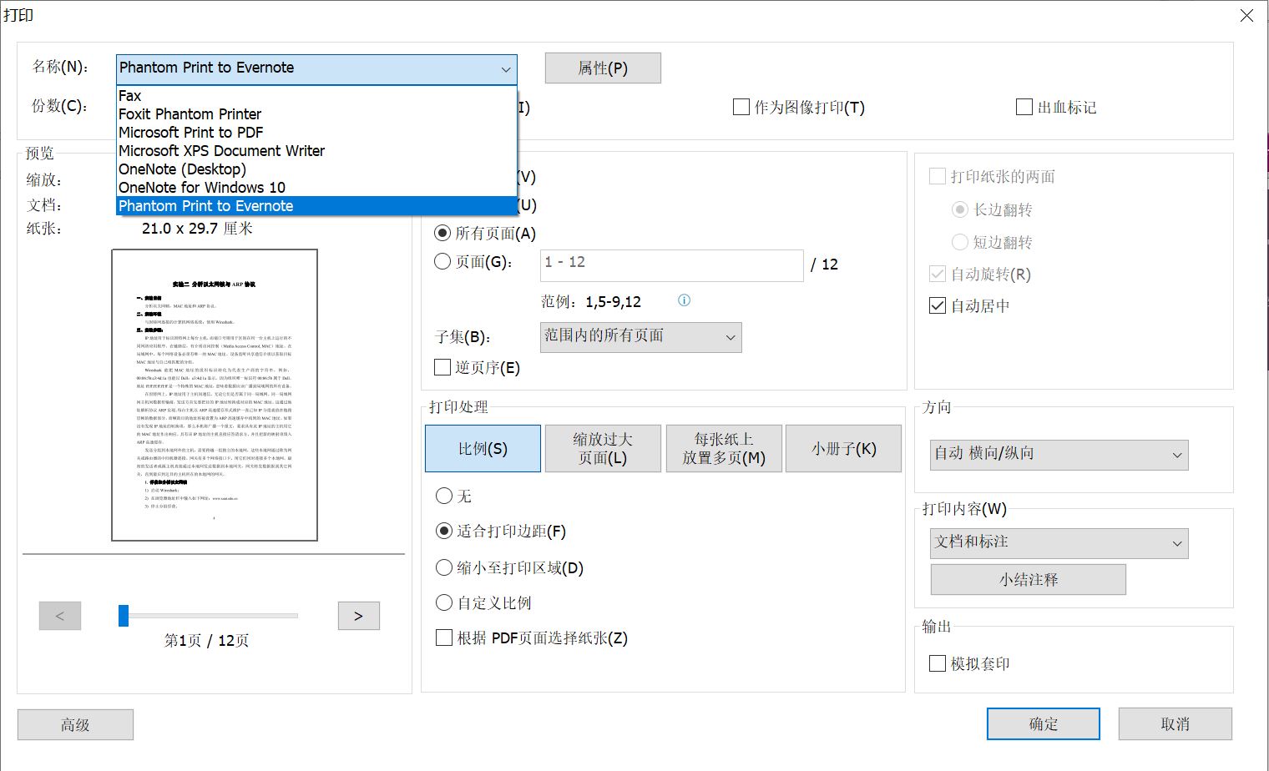Click 确定 to confirm printing

click(x=1044, y=723)
